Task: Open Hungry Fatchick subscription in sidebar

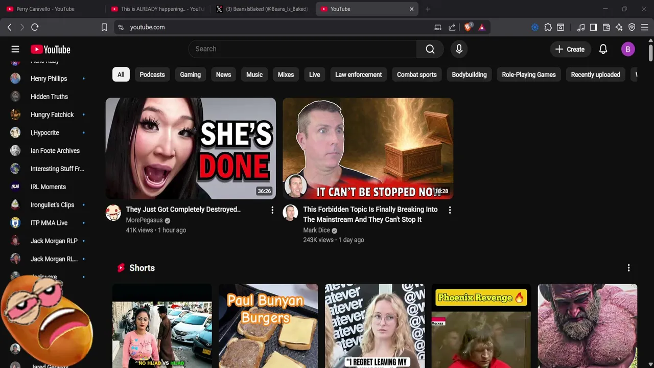Action: click(48, 114)
